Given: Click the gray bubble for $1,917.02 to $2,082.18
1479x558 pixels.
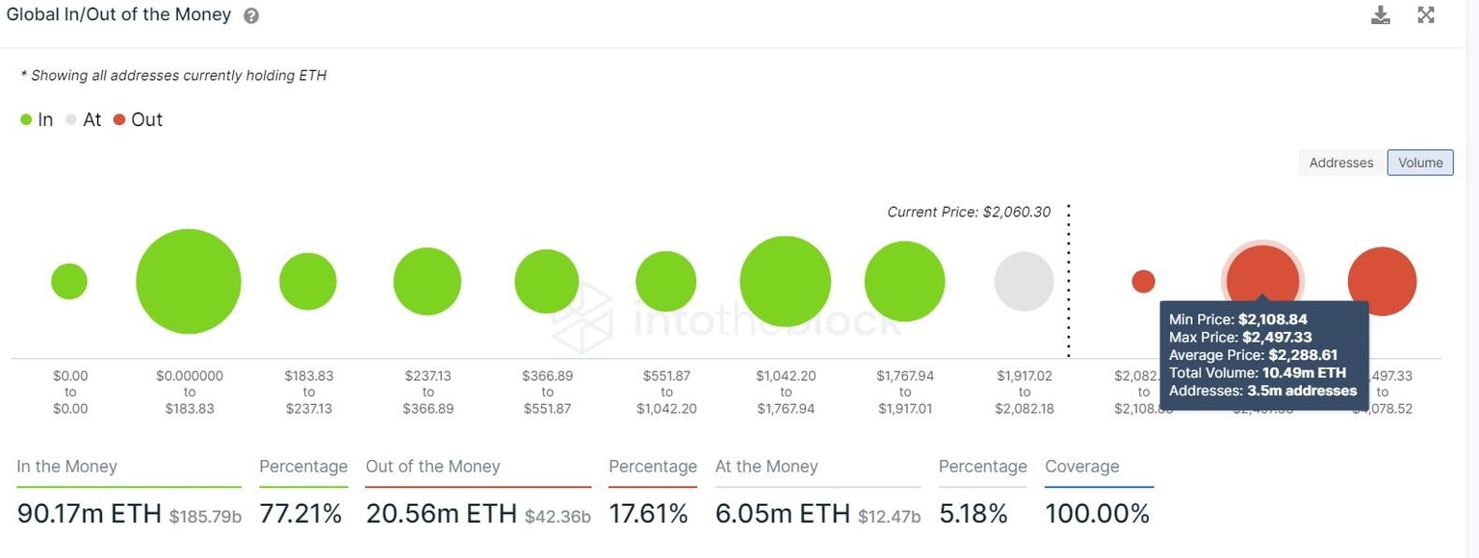Looking at the screenshot, I should click(x=1024, y=280).
